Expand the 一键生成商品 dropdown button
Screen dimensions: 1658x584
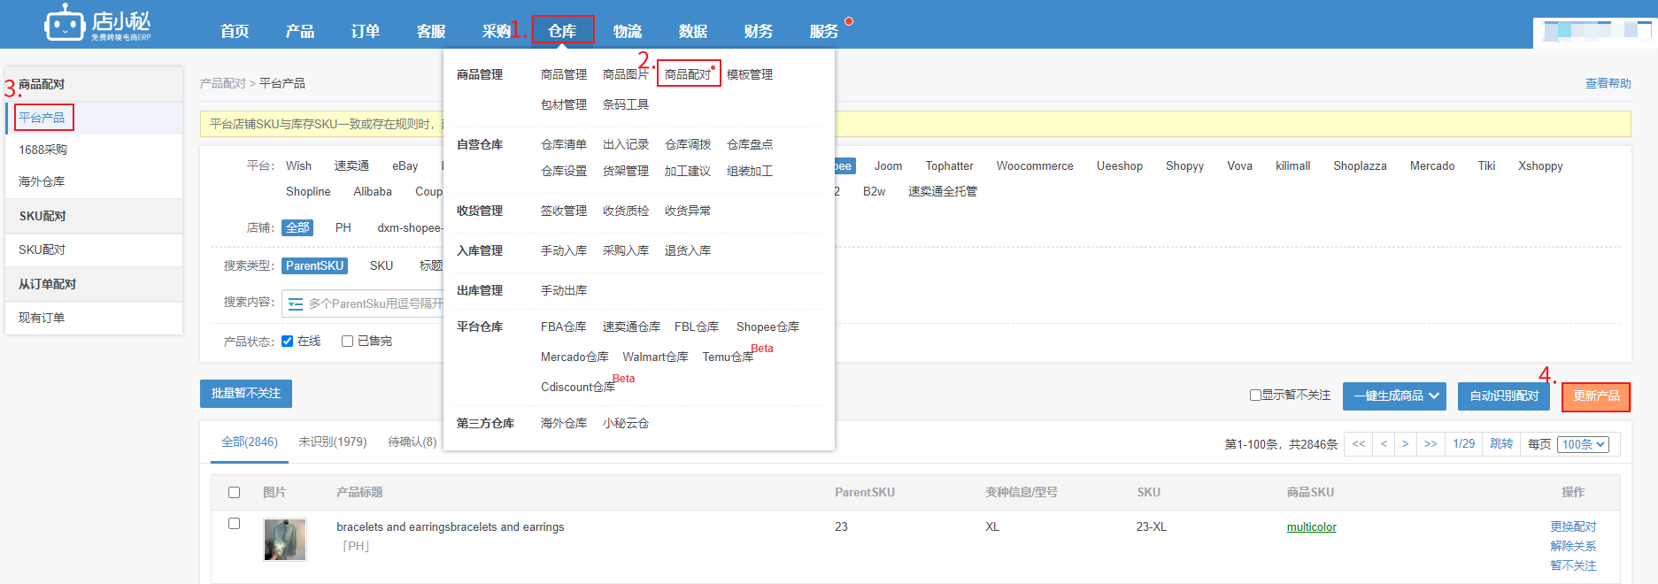[1395, 396]
